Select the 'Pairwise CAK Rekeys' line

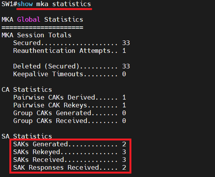70,105
